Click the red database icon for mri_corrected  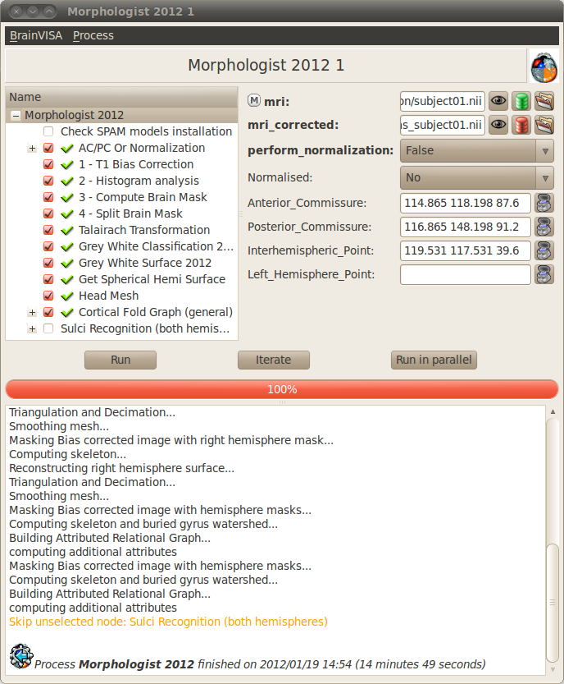(x=521, y=125)
